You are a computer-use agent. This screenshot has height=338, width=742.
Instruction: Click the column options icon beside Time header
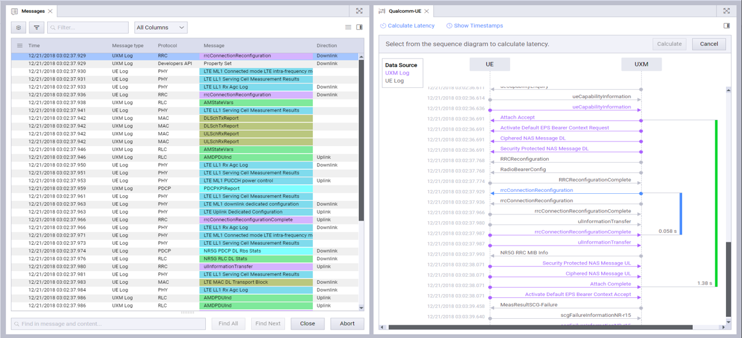(20, 46)
